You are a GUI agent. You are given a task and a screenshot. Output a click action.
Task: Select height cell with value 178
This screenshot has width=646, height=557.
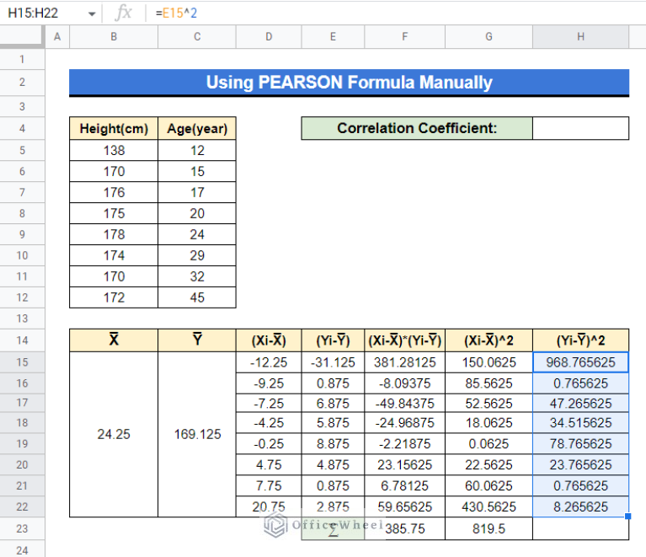[x=114, y=234]
